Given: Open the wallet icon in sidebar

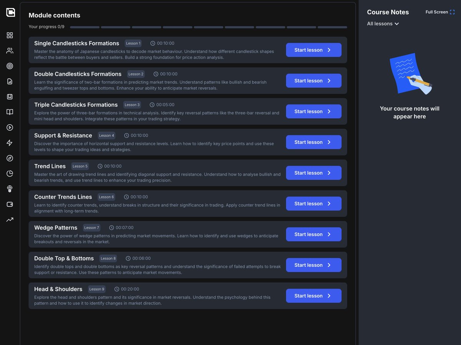Looking at the screenshot, I should (x=10, y=204).
